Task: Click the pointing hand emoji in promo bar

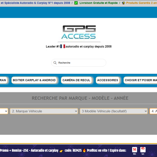Action: point(62,151)
